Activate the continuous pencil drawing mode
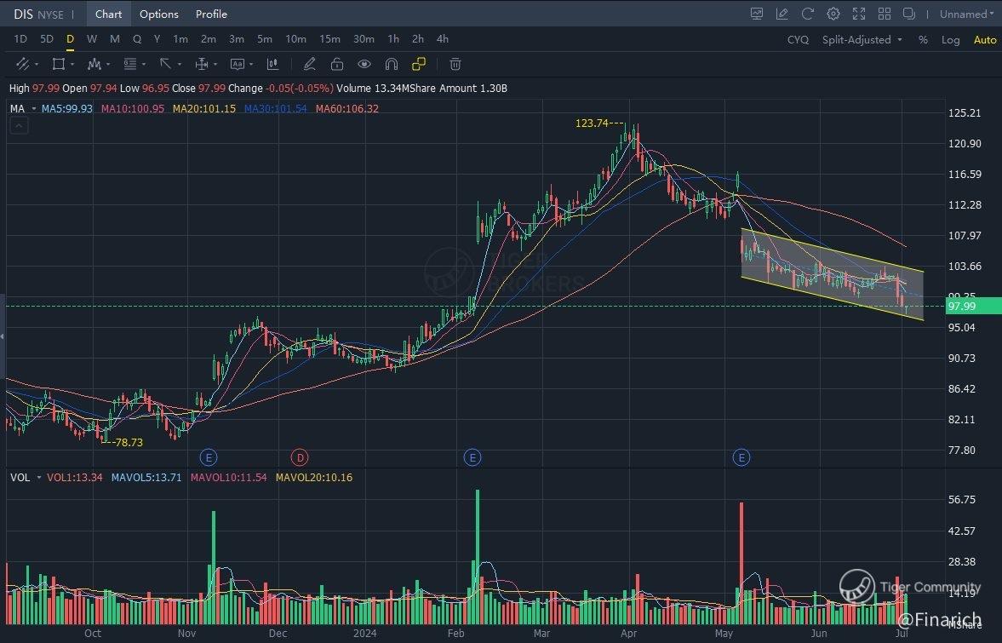 coord(309,64)
